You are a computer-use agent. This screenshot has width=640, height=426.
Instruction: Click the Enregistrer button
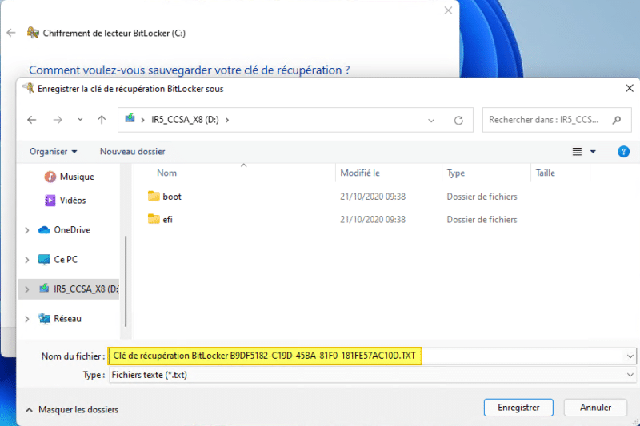[518, 408]
